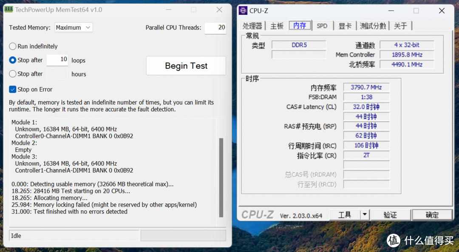This screenshot has width=459, height=252.
Task: Click the FSB:DRAM 1:38 value
Action: (366, 97)
